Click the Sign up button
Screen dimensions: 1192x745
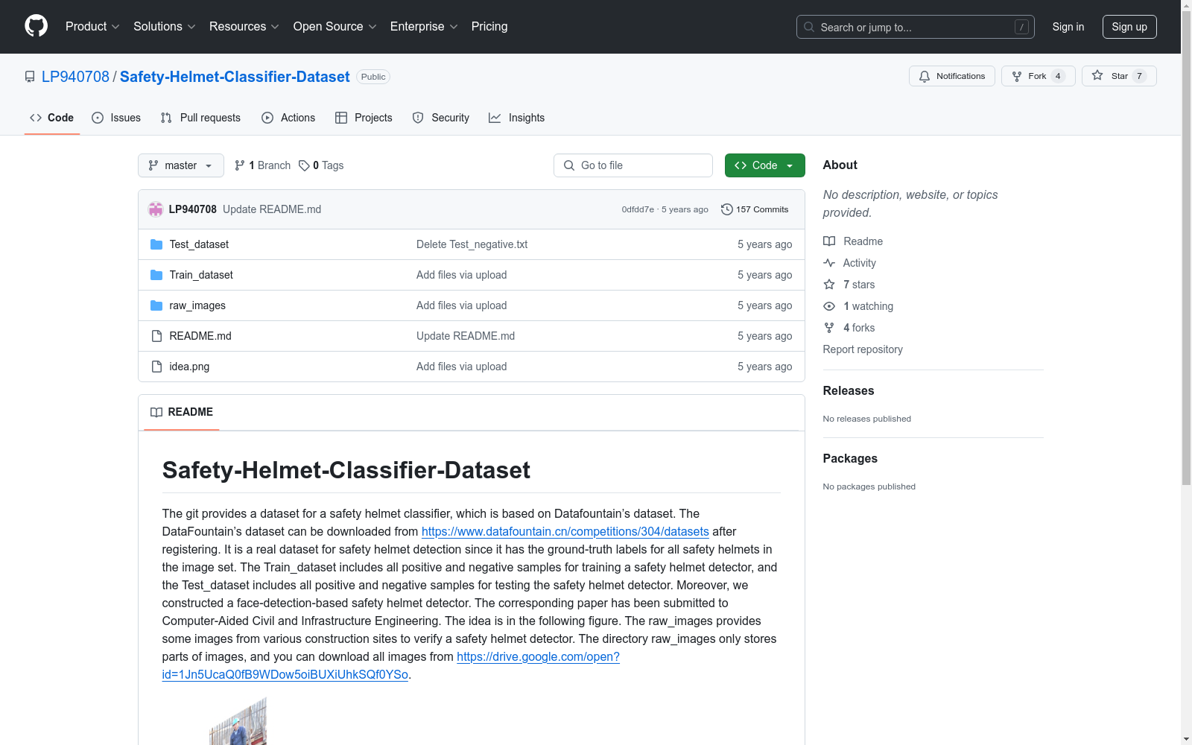click(x=1129, y=27)
